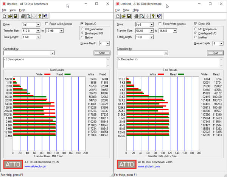Click red Write legend swatch in right window
227x177 pixels.
click(x=161, y=74)
